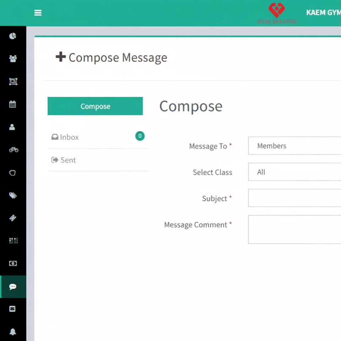The height and width of the screenshot is (341, 341).
Task: Click the Message Comment text area
Action: pyautogui.click(x=294, y=229)
